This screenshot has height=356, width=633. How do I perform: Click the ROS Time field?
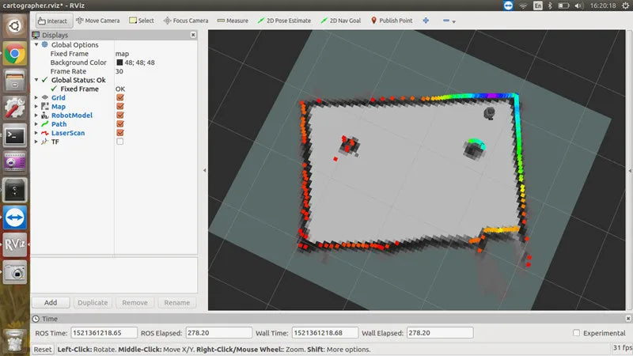tap(104, 333)
